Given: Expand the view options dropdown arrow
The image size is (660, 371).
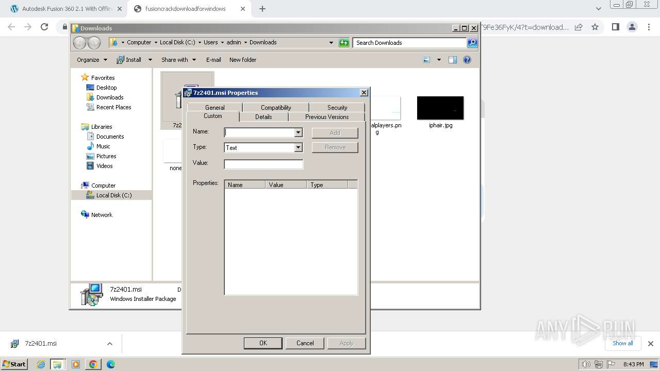Looking at the screenshot, I should point(439,60).
